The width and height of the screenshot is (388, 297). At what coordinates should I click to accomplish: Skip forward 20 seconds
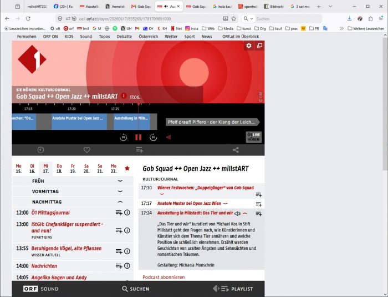(153, 137)
